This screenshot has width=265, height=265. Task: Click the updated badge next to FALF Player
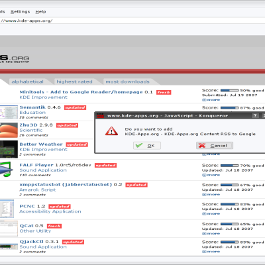pyautogui.click(x=105, y=165)
